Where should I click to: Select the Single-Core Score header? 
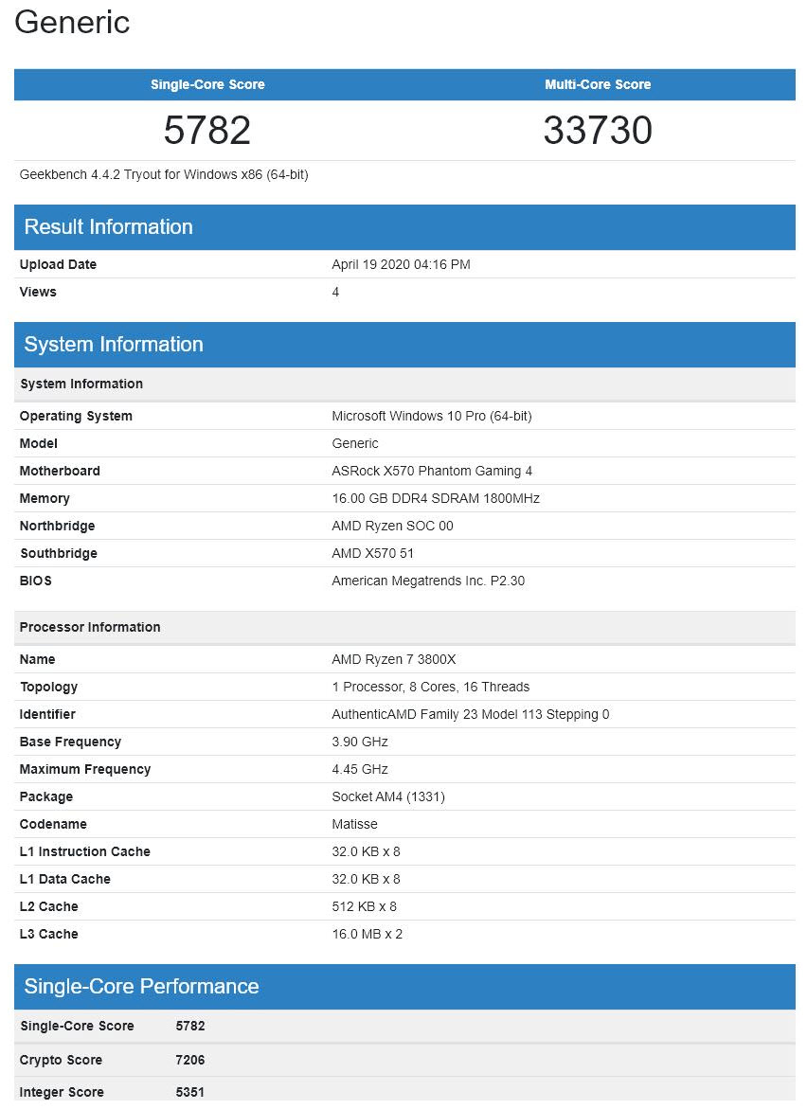pos(207,84)
